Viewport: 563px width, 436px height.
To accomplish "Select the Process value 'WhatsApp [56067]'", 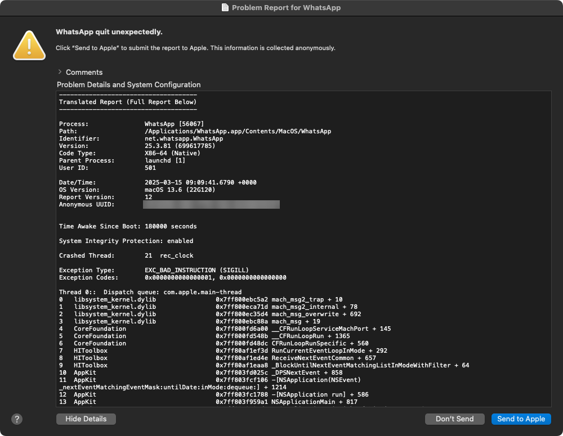I will tap(174, 124).
